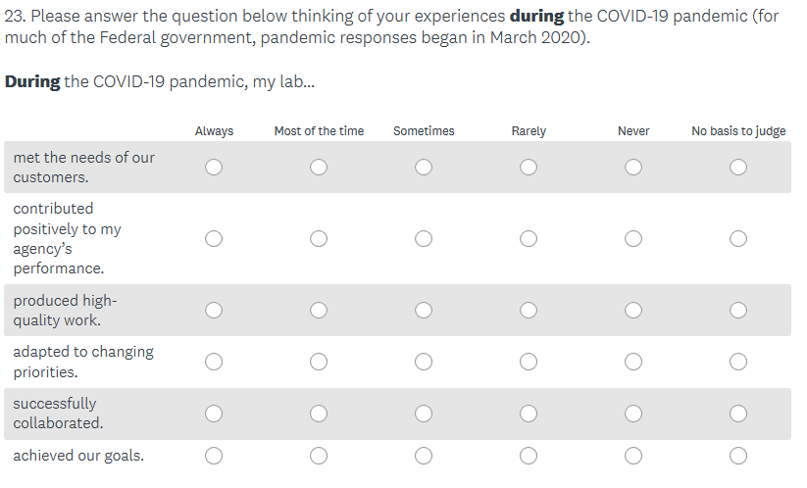Select Always for produced high-quality work
807x488 pixels.
214,311
